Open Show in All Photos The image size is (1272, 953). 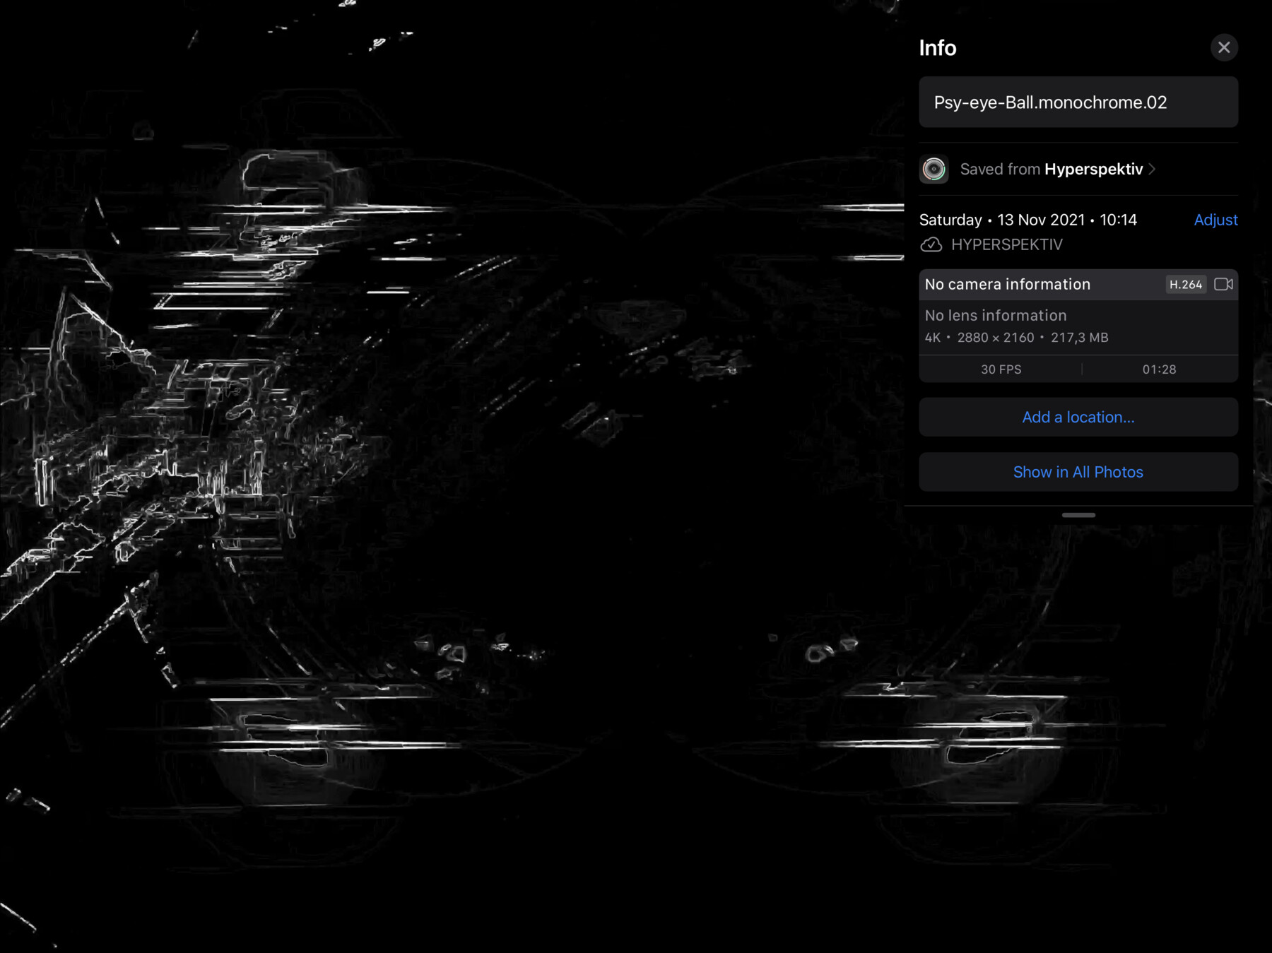click(x=1078, y=471)
